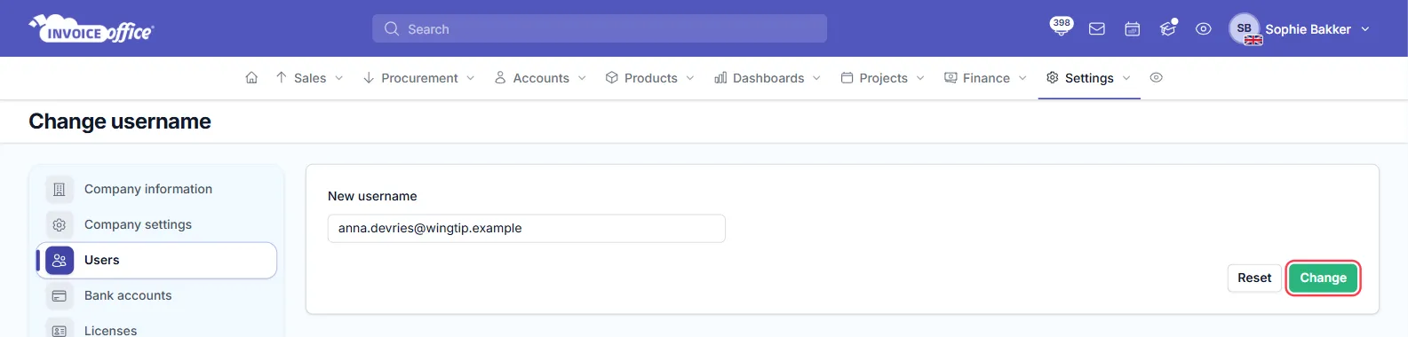Viewport: 1408px width, 337px height.
Task: Click the Company information building icon
Action: [x=60, y=189]
